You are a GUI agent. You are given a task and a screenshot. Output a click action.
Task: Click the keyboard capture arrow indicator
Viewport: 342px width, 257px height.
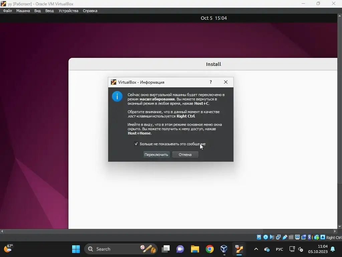click(323, 237)
